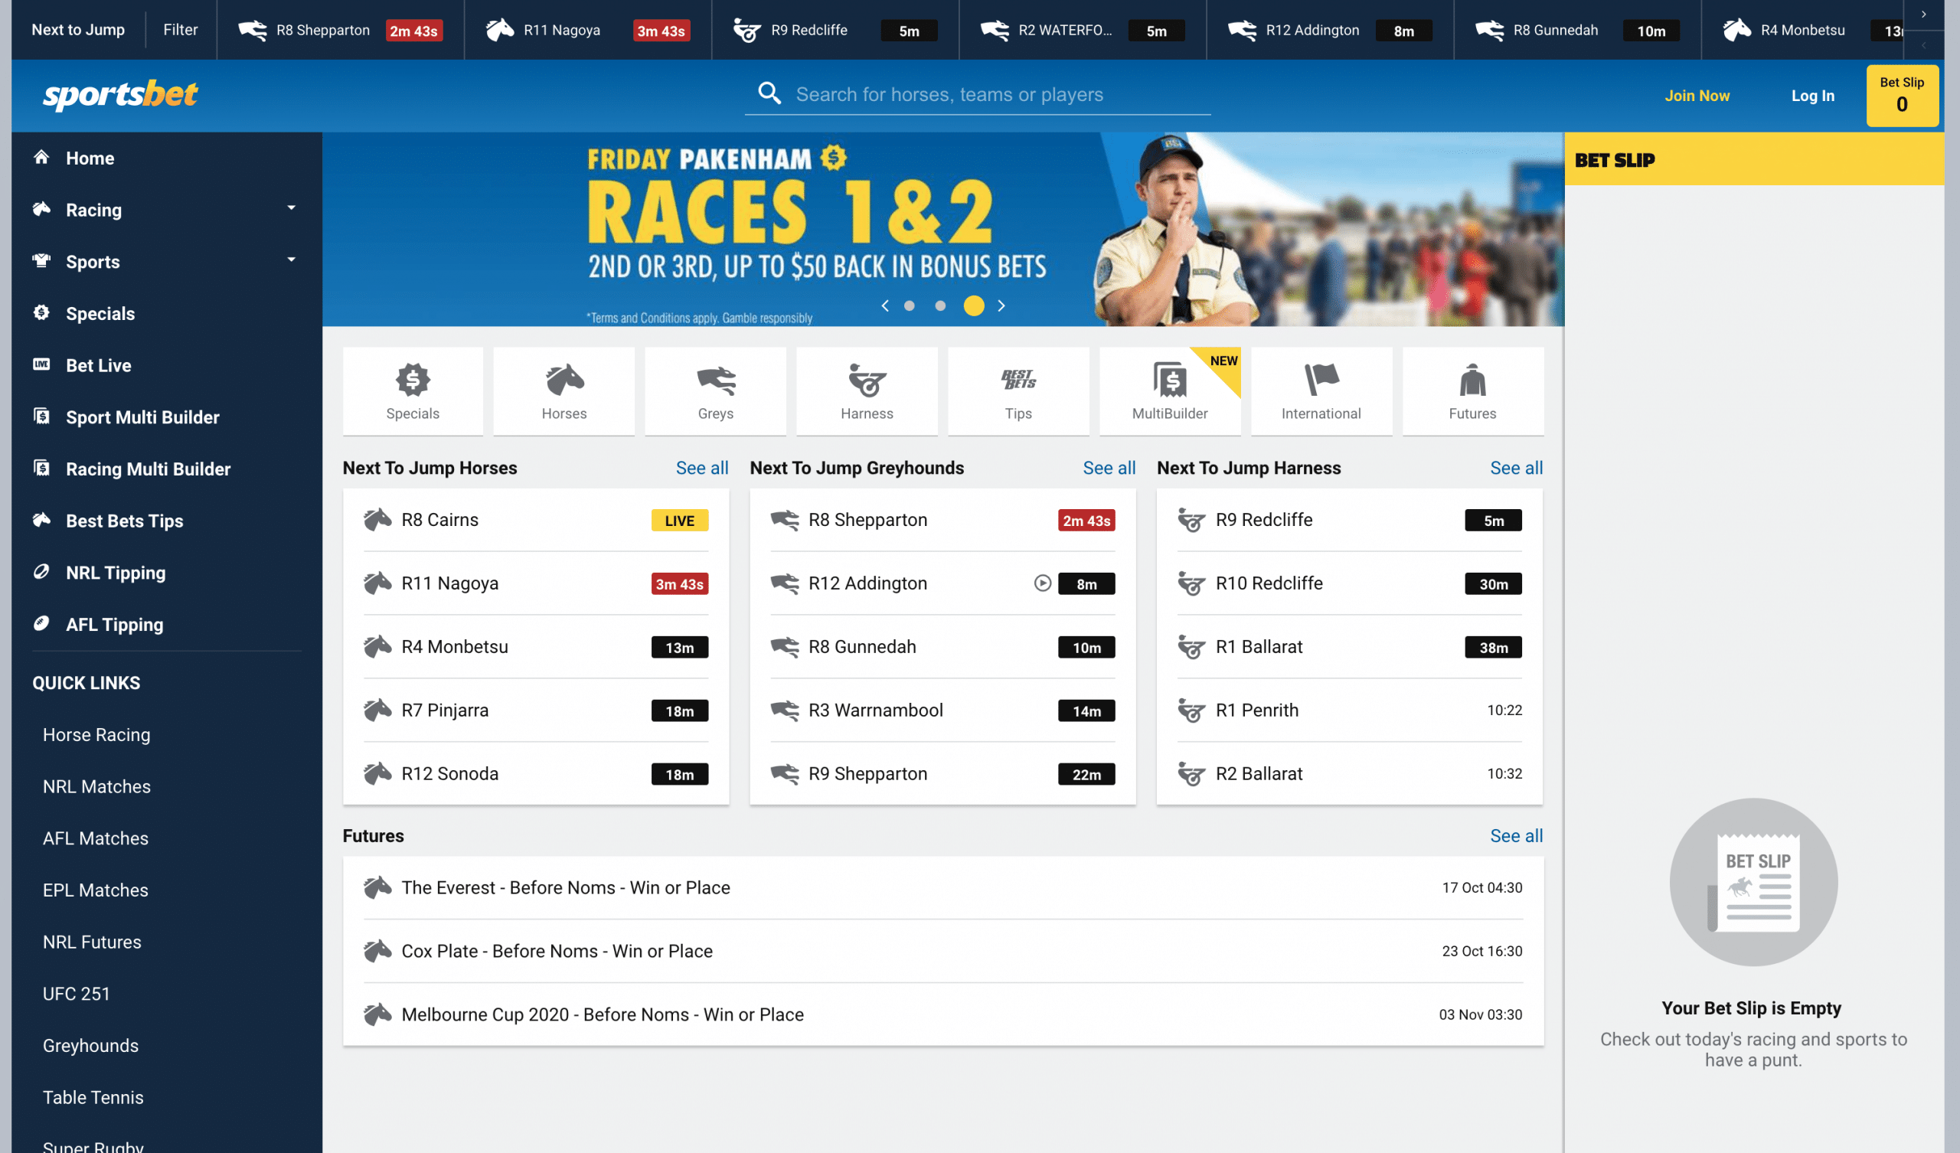This screenshot has width=1960, height=1153.
Task: Open R7 Pinjarra horse race
Action: pos(535,710)
